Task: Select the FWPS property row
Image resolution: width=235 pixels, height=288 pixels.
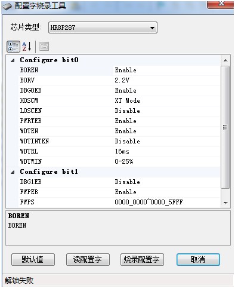Action: tap(120, 203)
